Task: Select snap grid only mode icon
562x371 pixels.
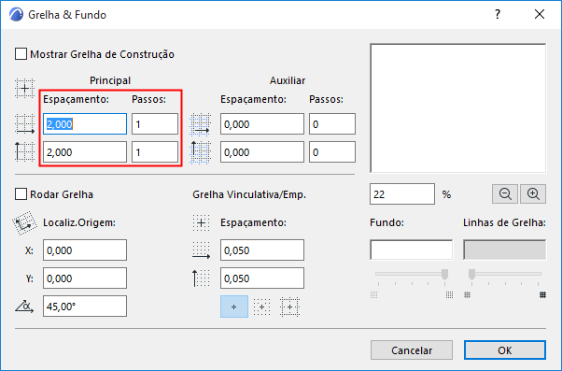Action: coord(234,307)
